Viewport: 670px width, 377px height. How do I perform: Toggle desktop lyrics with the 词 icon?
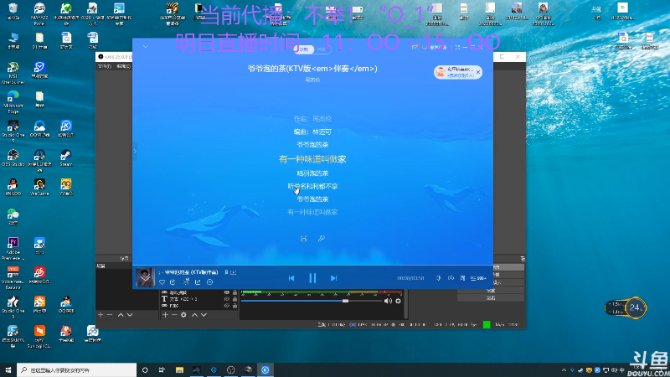click(462, 278)
